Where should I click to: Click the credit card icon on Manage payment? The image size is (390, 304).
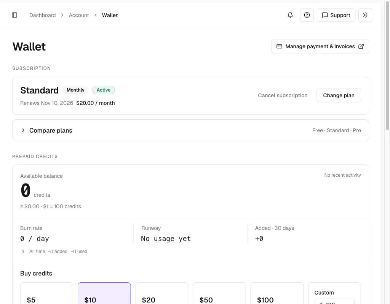tap(279, 46)
